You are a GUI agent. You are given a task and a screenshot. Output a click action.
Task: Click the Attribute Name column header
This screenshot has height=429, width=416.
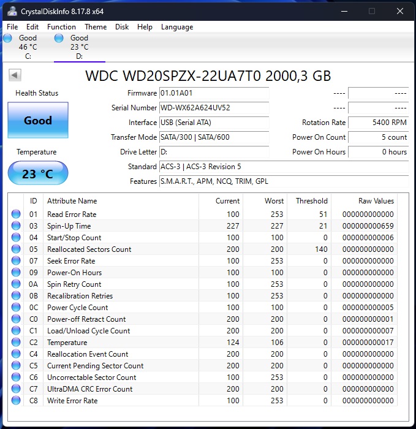tap(121, 201)
